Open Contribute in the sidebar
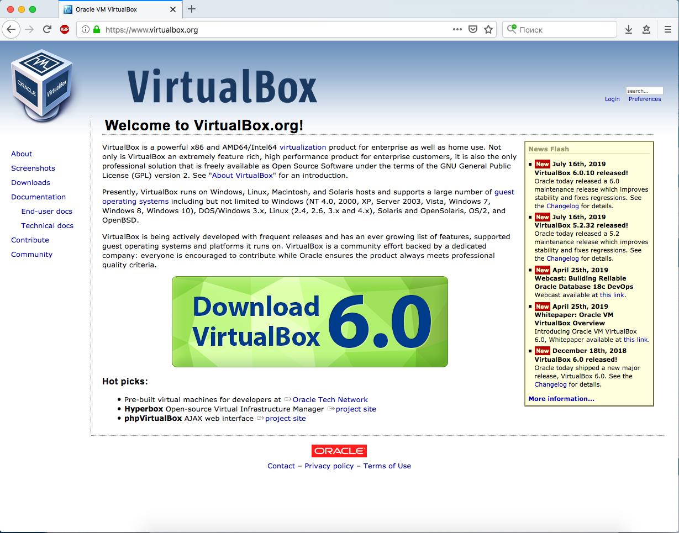679x533 pixels. click(30, 240)
